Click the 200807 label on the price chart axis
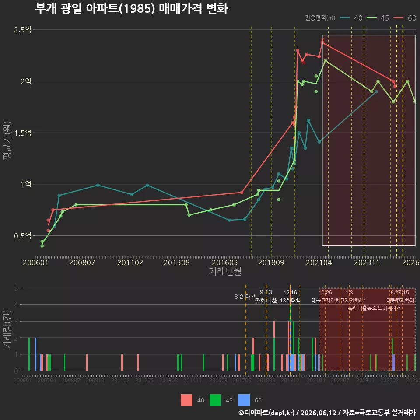The height and width of the screenshot is (420, 420). (82, 262)
